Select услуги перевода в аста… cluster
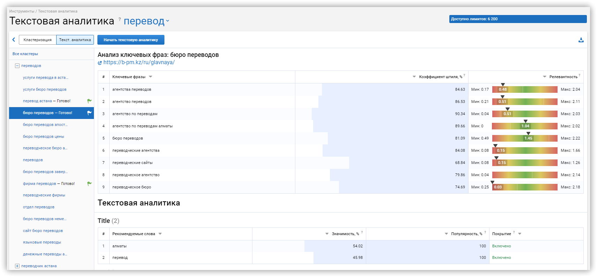 (x=46, y=77)
